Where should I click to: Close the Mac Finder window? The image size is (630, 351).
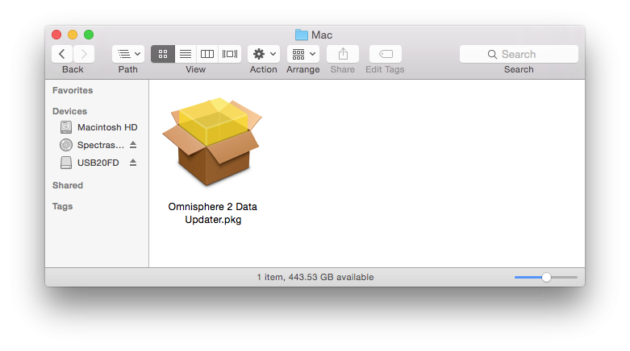[56, 35]
